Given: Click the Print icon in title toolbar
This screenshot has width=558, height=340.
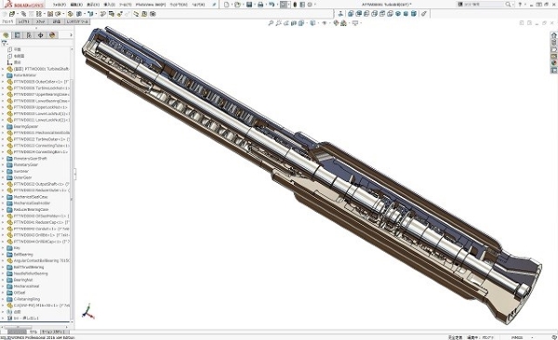Looking at the screenshot, I should (x=260, y=5).
